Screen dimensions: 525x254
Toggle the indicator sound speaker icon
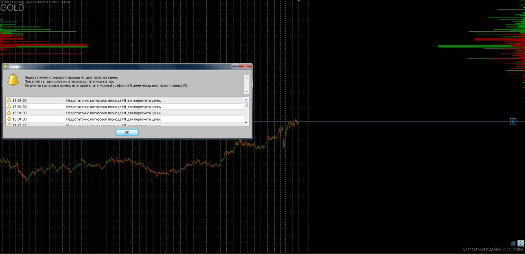pos(513,243)
